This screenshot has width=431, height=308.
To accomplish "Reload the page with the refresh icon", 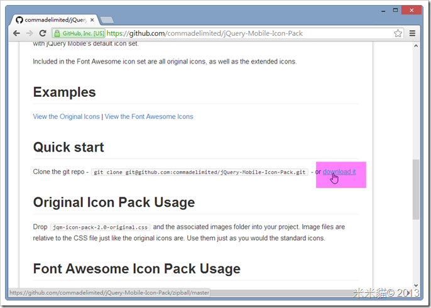I will pyautogui.click(x=42, y=33).
